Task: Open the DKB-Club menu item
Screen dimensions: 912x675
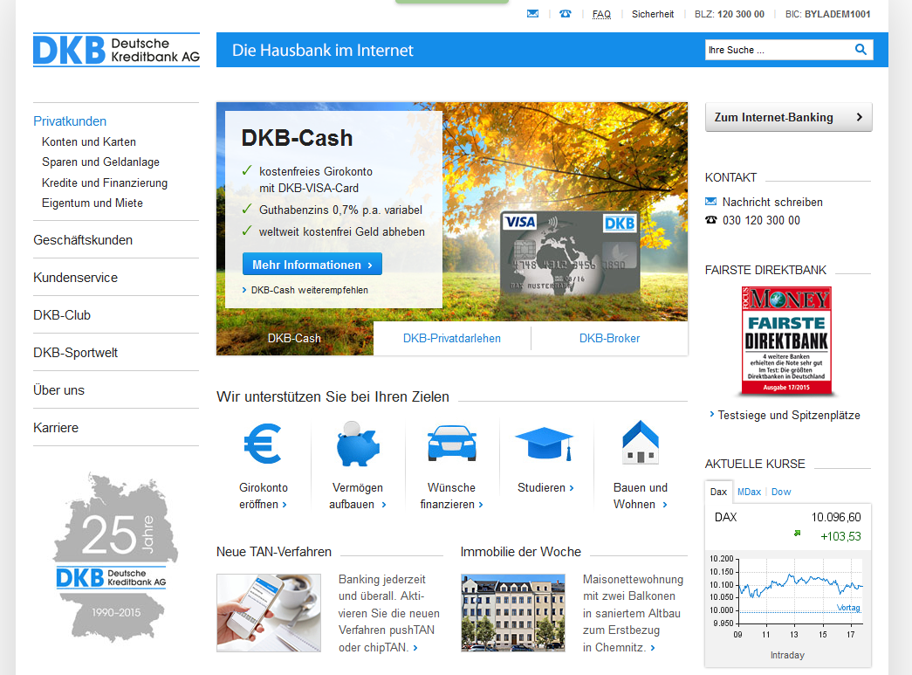Action: [x=62, y=315]
